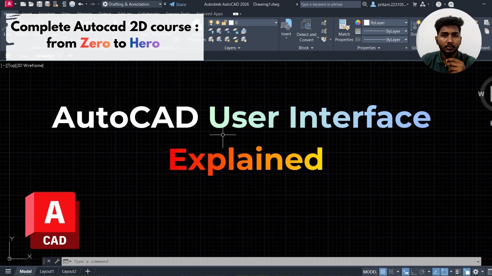Click the New drawing icon
Image resolution: width=492 pixels, height=276 pixels.
click(x=23, y=4)
